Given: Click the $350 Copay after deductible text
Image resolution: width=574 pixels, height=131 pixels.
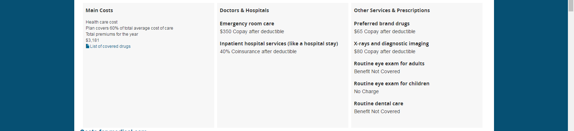Looking at the screenshot, I should pyautogui.click(x=252, y=31).
